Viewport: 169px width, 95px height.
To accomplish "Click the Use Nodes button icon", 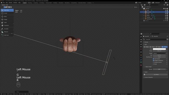I will point(144,74).
